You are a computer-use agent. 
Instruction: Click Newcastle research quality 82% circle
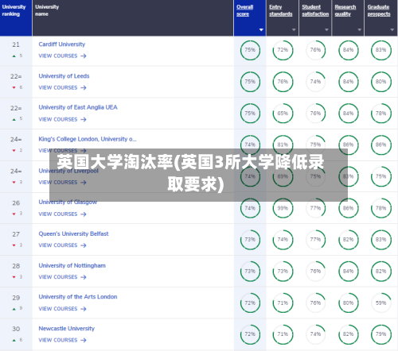pyautogui.click(x=348, y=334)
